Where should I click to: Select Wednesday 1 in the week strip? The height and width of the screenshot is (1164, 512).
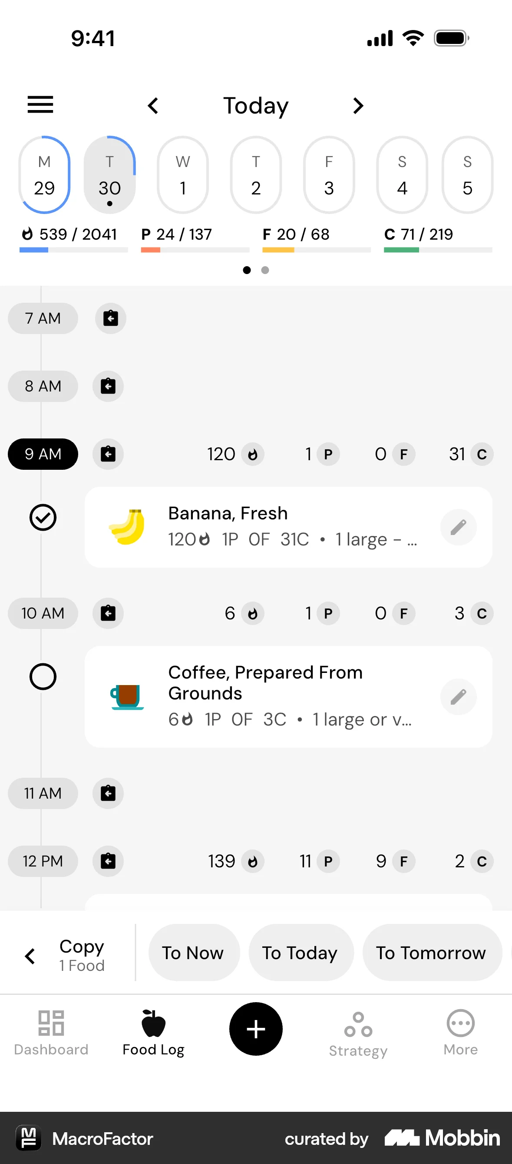[x=183, y=174]
